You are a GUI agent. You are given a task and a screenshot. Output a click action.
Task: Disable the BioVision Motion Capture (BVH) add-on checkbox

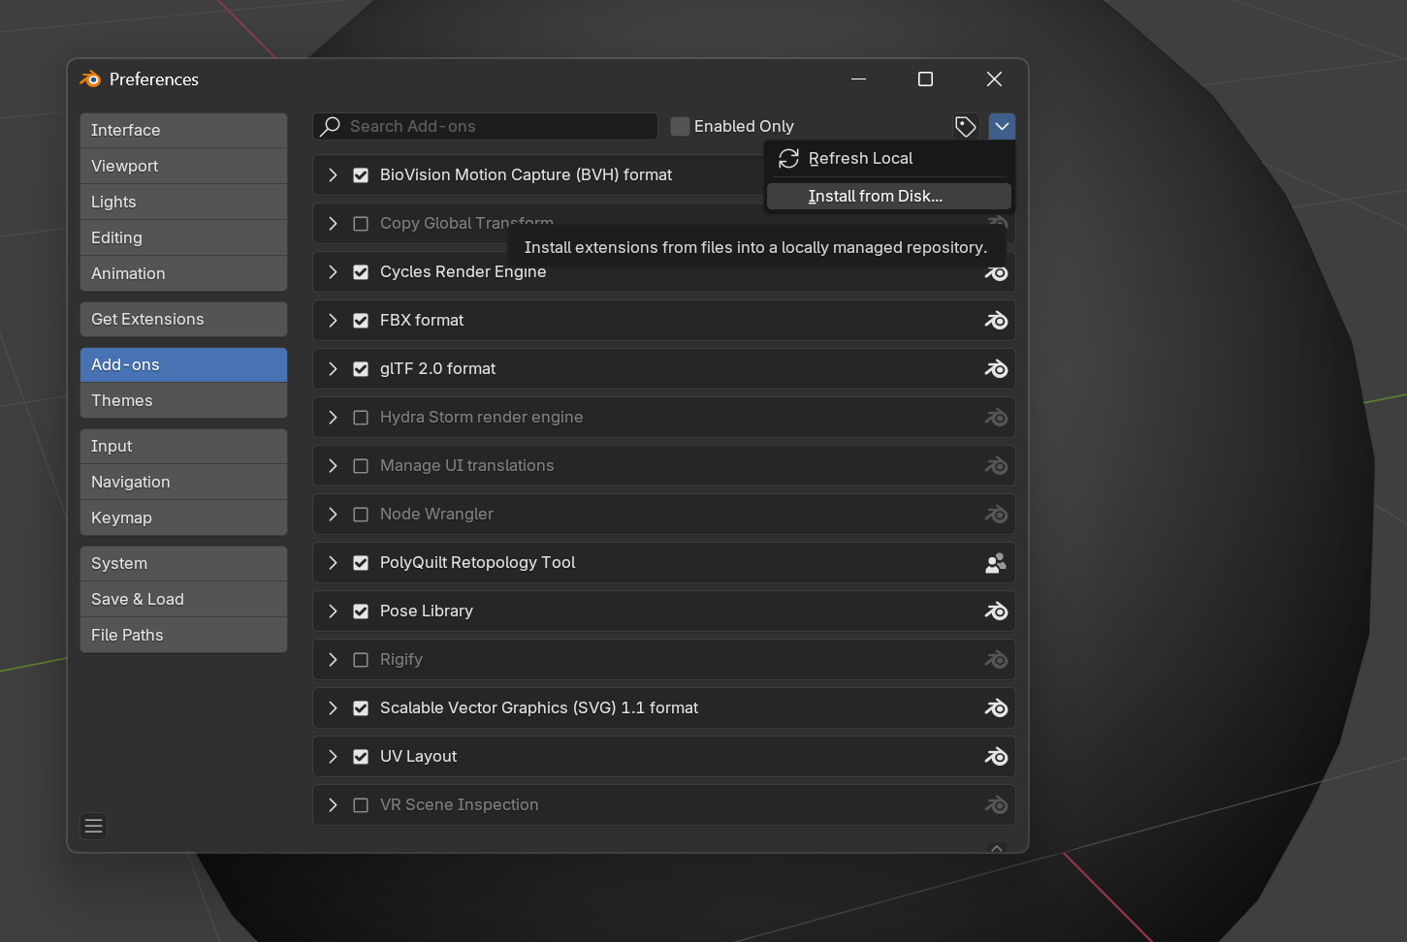361,174
